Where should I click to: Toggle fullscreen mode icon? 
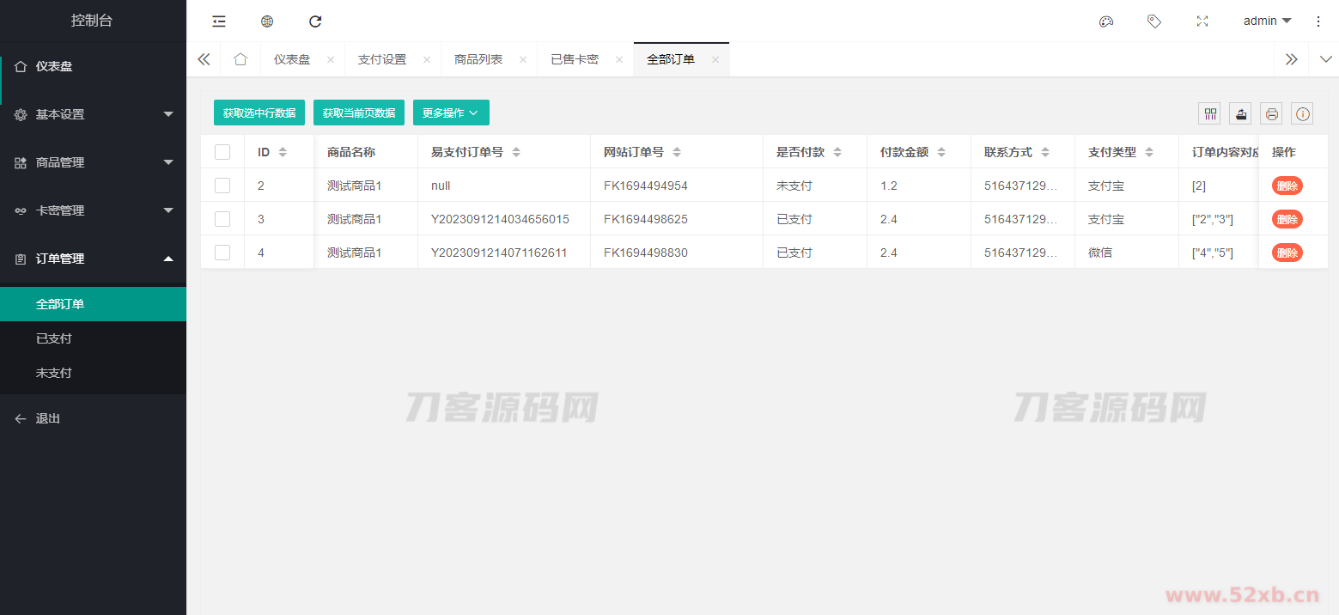(1202, 21)
